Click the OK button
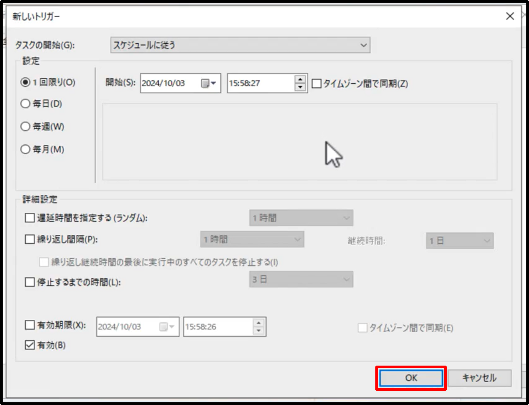The height and width of the screenshot is (405, 529). coord(411,378)
